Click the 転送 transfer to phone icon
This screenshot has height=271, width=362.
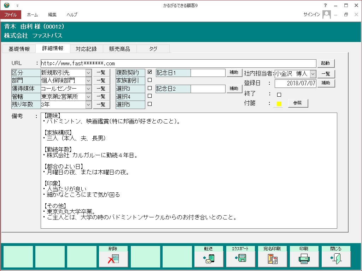pyautogui.click(x=209, y=259)
